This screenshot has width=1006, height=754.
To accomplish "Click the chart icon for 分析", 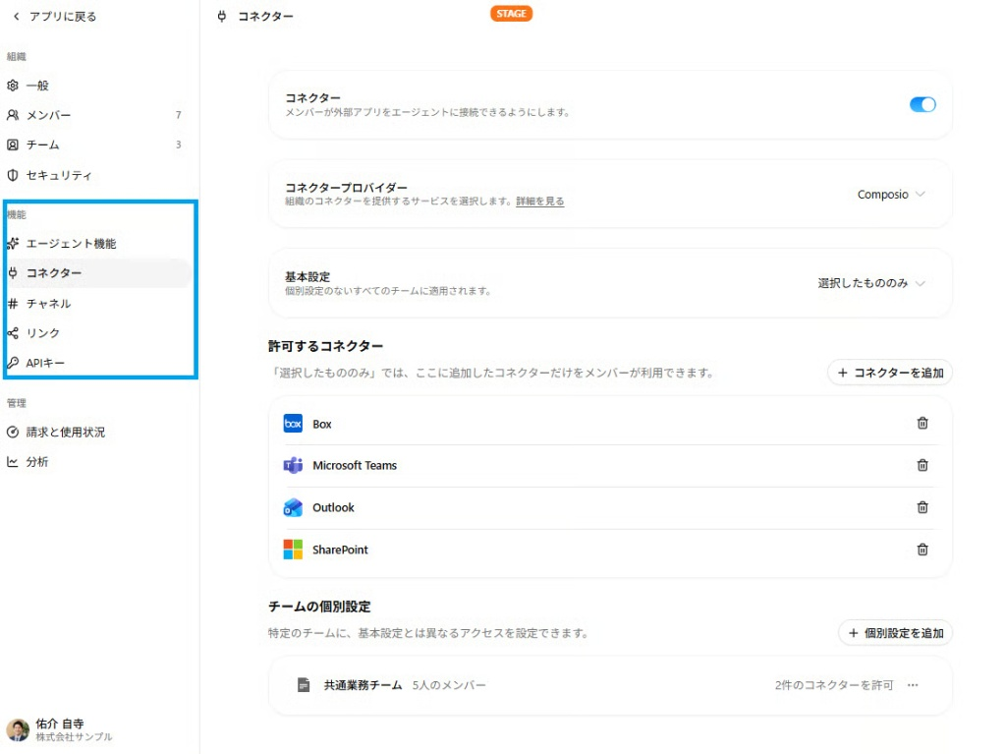I will pyautogui.click(x=12, y=462).
